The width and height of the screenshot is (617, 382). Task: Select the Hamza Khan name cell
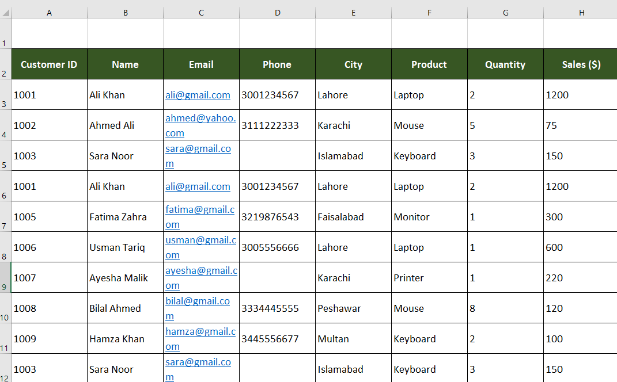point(125,338)
